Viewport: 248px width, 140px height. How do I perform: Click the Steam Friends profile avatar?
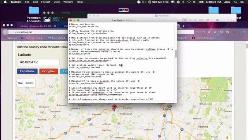pos(47,19)
